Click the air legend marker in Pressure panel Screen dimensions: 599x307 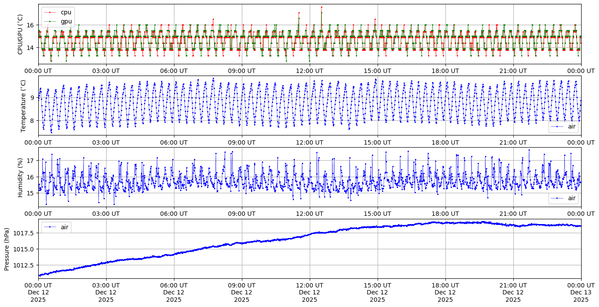[50, 227]
